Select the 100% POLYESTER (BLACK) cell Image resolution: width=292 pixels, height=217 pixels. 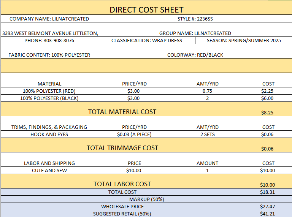click(49, 98)
